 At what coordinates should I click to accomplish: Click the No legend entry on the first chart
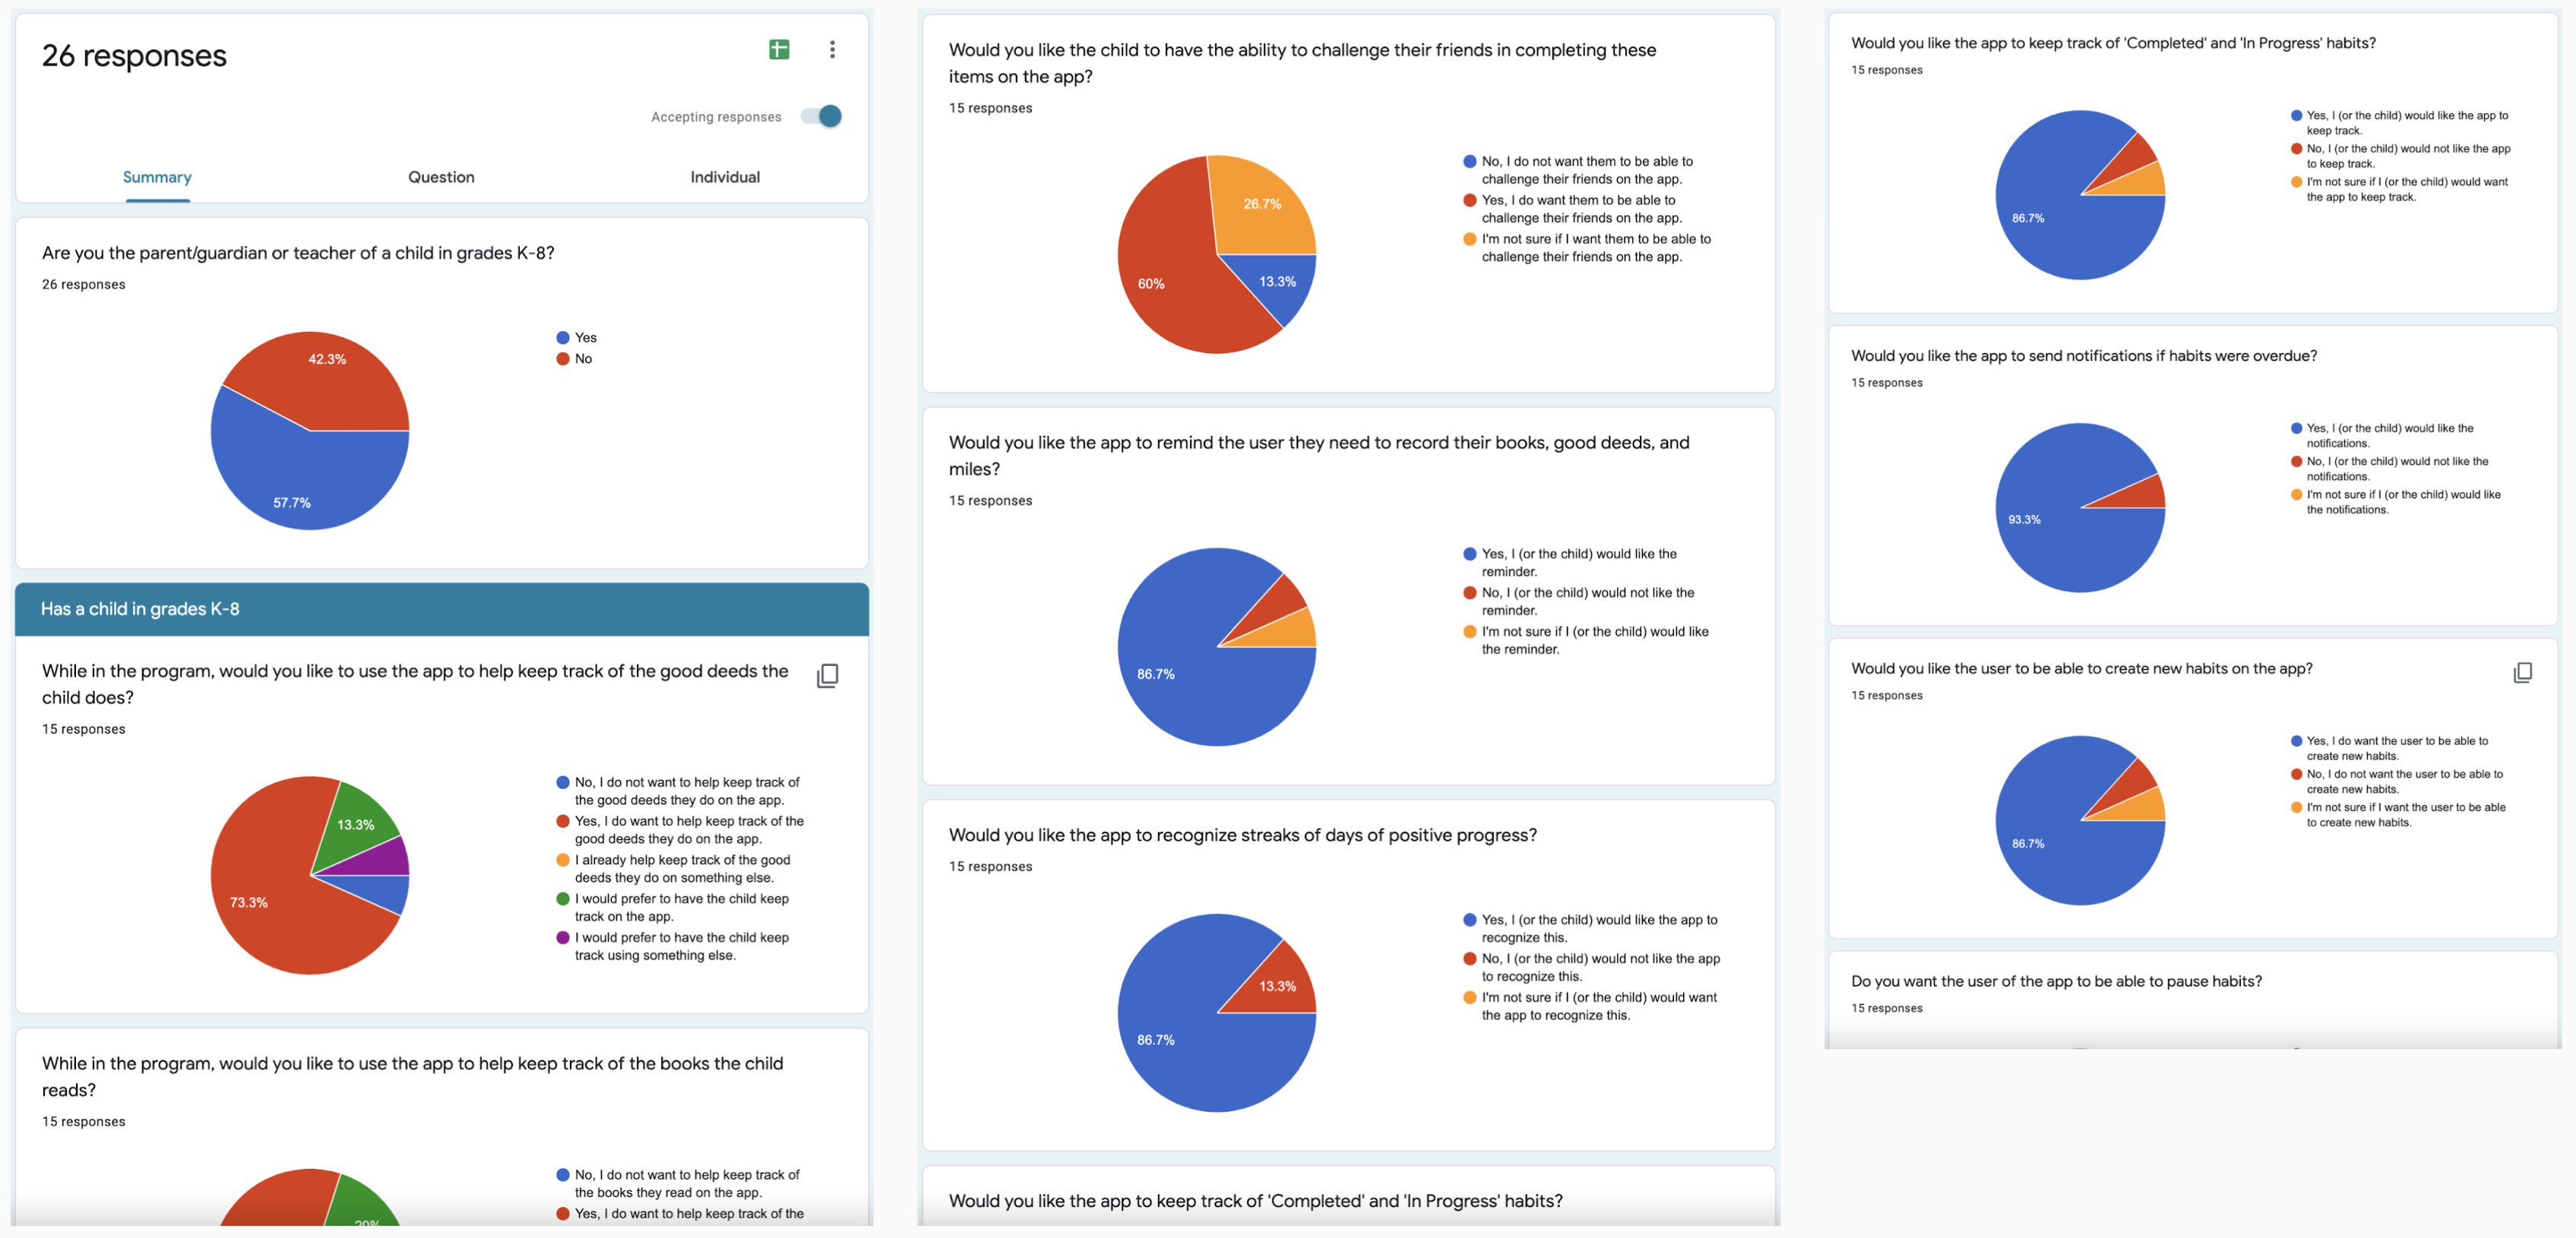(x=583, y=358)
